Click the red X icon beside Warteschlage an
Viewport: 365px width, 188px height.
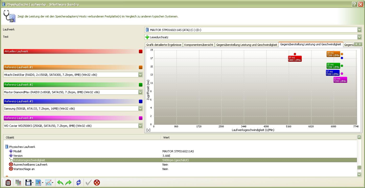[11, 169]
